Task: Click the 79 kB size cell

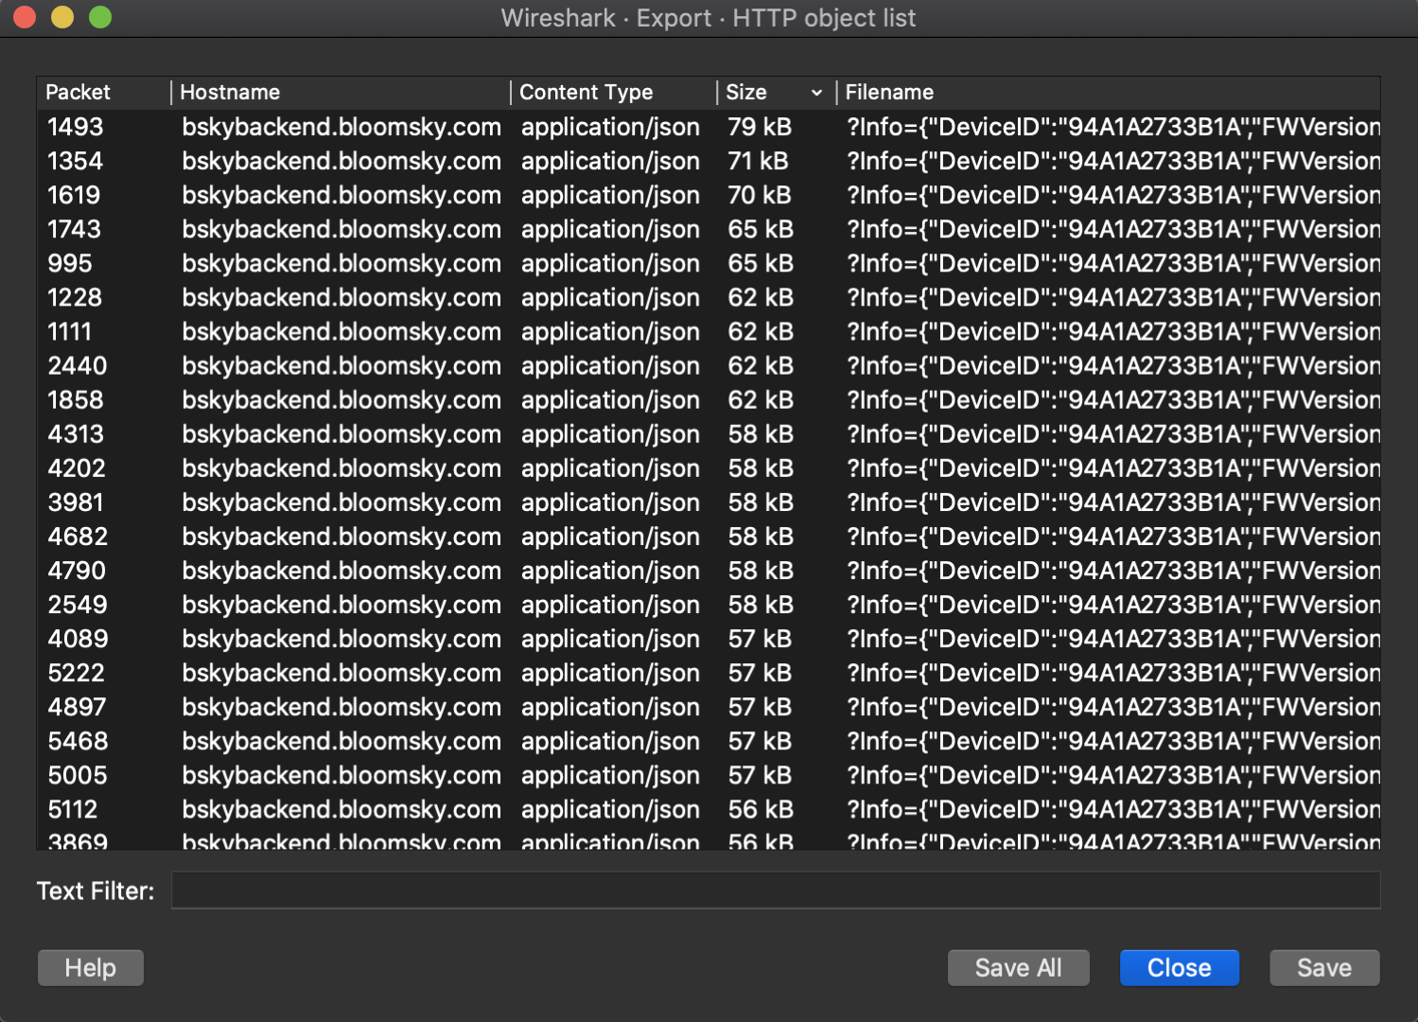Action: tap(760, 127)
